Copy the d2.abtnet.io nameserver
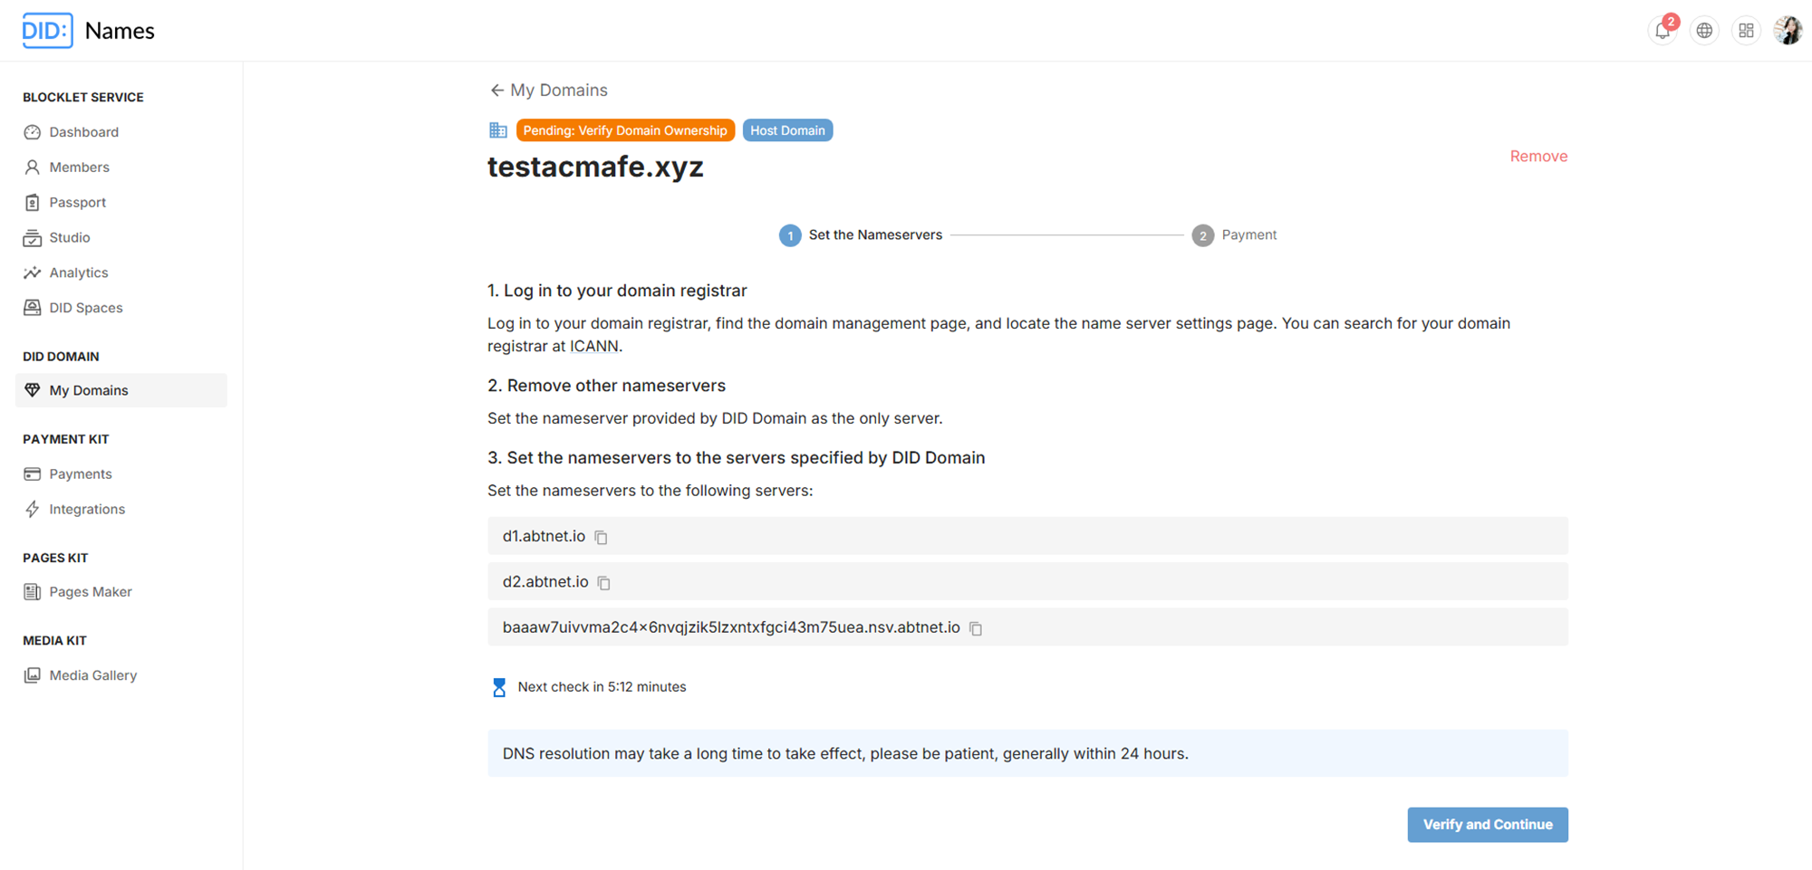 tap(604, 583)
